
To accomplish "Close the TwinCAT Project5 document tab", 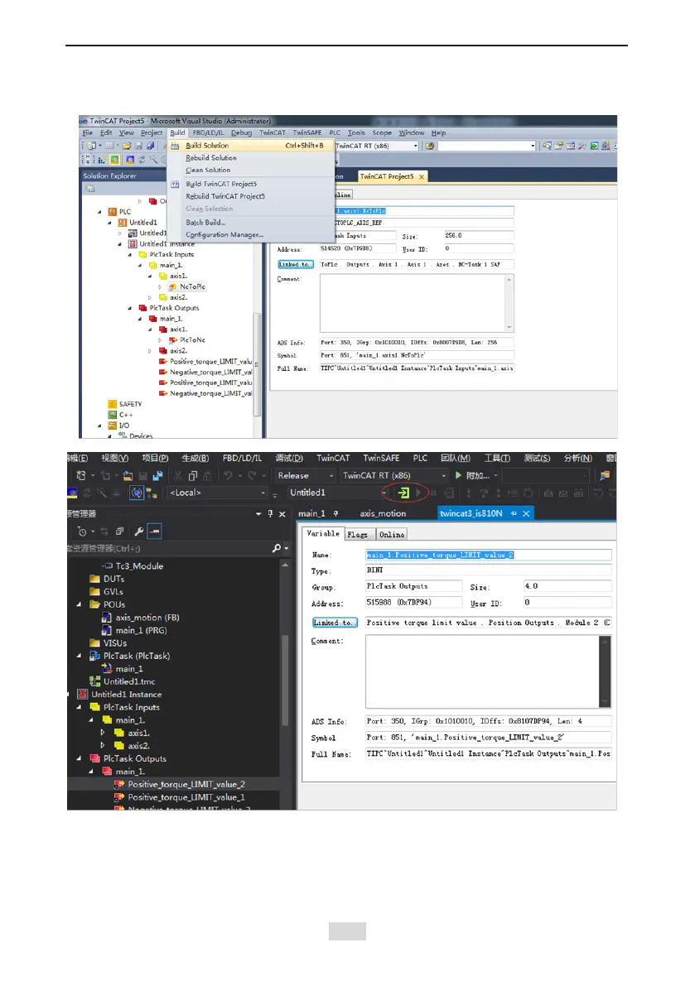I will pos(422,177).
